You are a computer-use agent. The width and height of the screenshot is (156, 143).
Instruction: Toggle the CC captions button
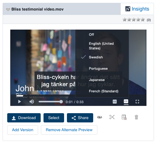pos(126,101)
